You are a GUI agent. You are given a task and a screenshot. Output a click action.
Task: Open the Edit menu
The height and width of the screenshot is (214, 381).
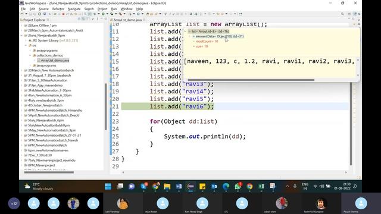point(32,9)
